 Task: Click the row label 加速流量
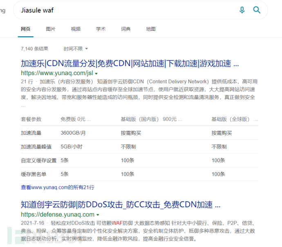click(31, 133)
